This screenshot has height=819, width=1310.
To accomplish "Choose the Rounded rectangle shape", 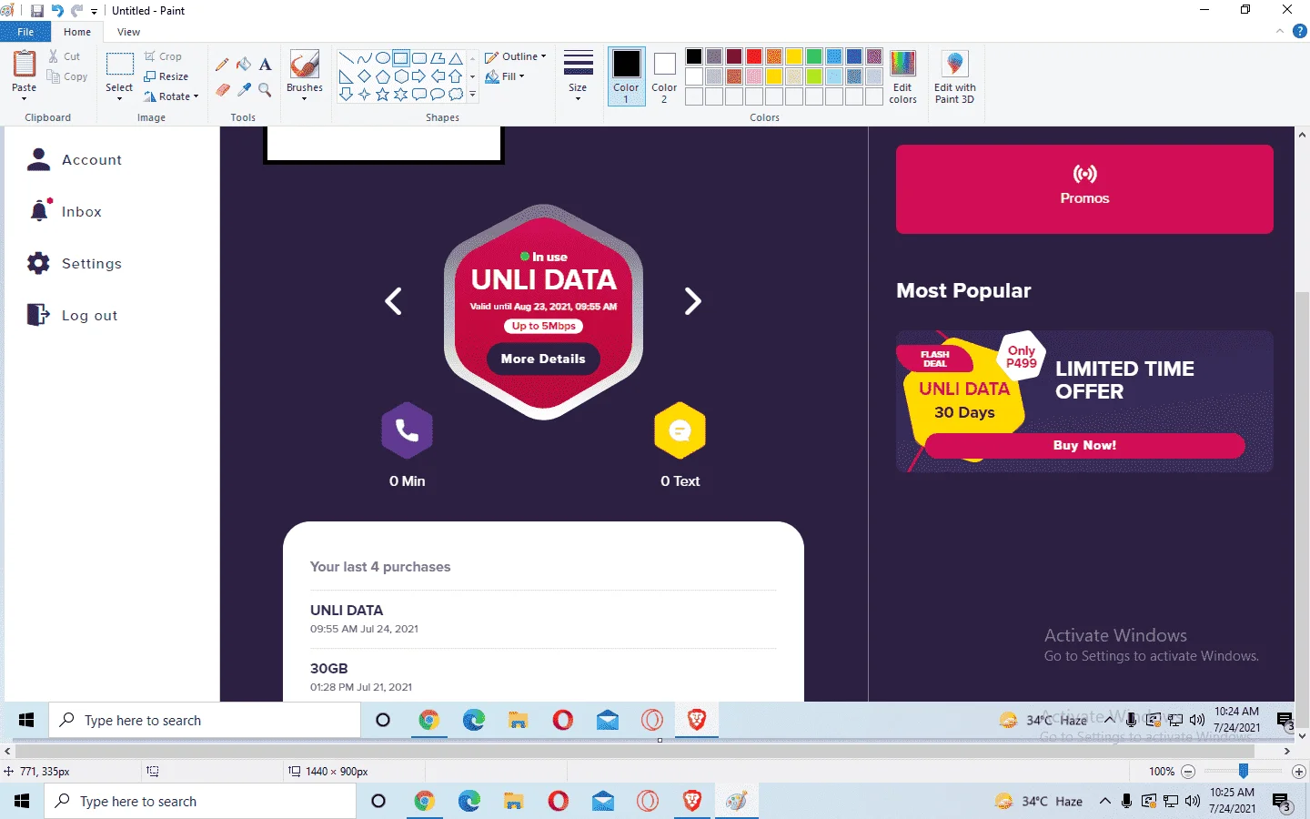I will [419, 58].
